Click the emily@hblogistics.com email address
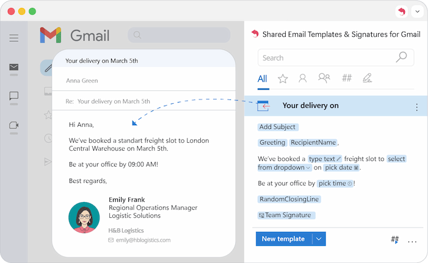Screen dimensions: 428x263 (143, 240)
